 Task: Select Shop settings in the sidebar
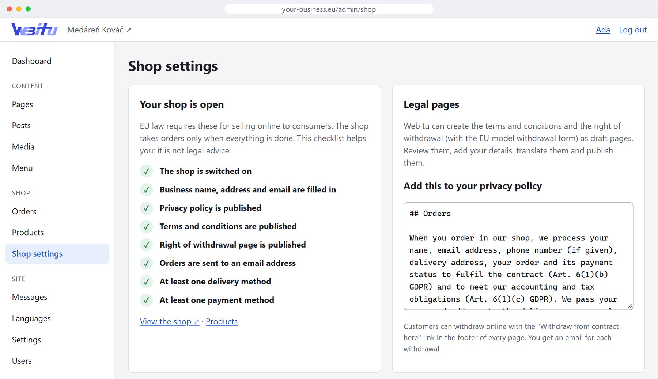point(57,254)
